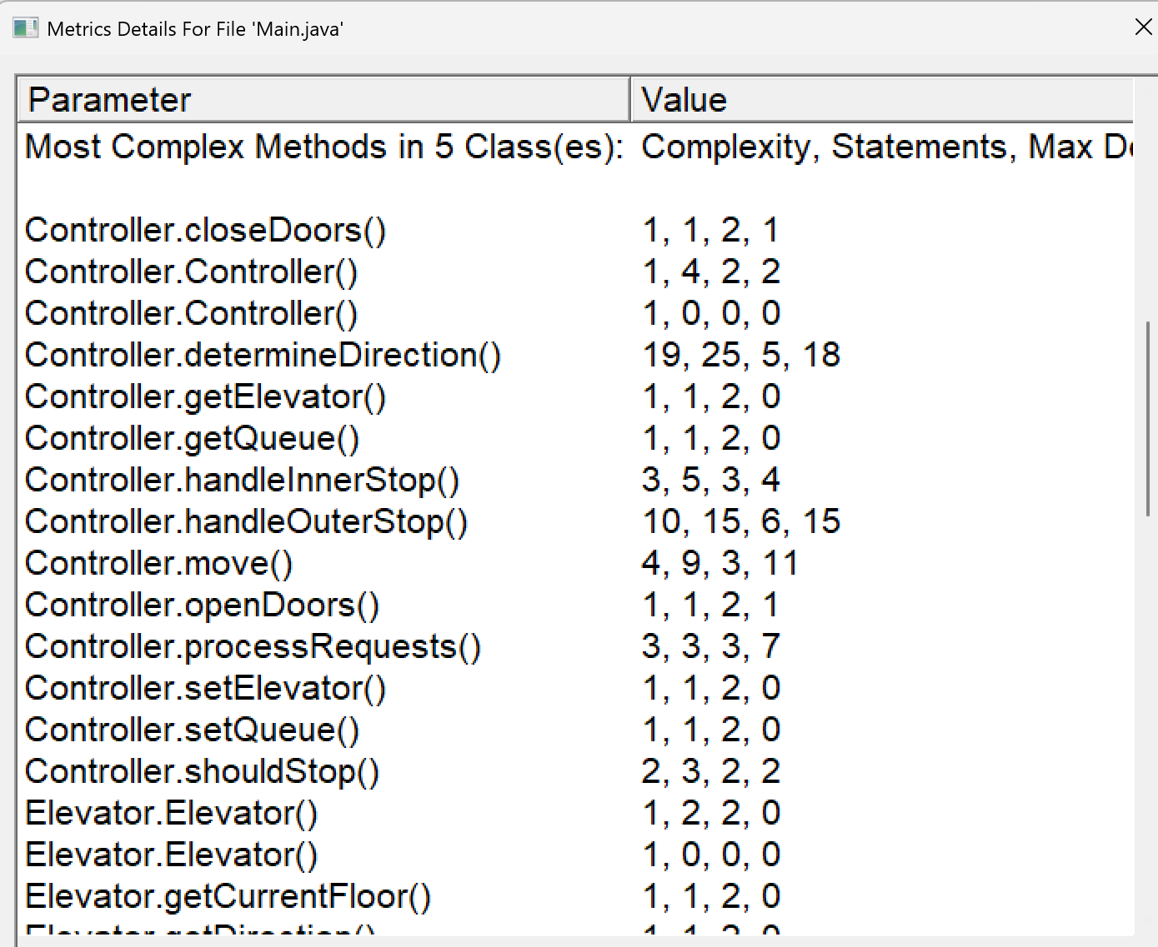Click the vertical scrollbar thumb
Screen dimensions: 1158x947
1148,418
